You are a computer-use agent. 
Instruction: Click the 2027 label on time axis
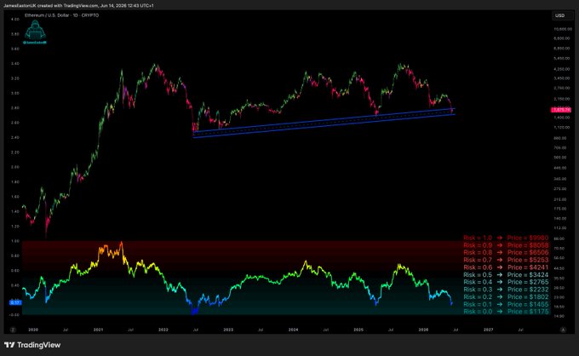(488, 330)
